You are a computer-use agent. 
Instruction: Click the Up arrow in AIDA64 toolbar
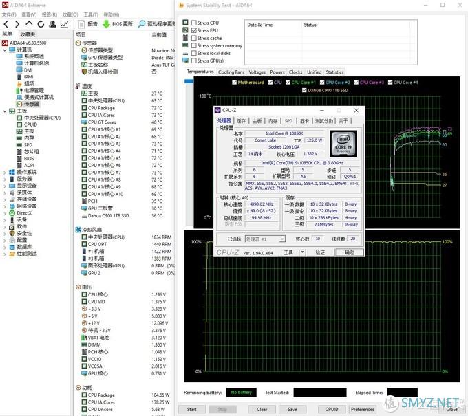[29, 23]
